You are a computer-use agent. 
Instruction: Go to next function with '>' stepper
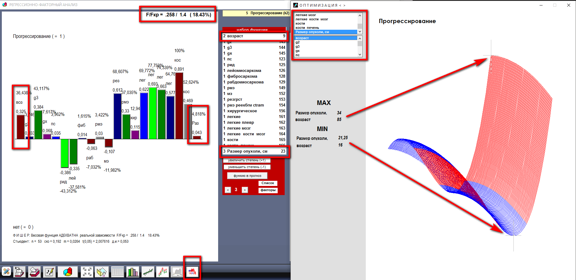[x=245, y=190]
